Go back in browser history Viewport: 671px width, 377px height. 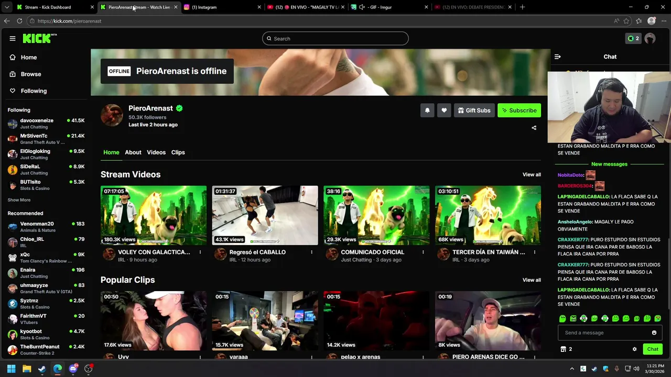click(x=7, y=21)
